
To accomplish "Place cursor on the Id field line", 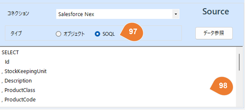I will click(7, 62).
